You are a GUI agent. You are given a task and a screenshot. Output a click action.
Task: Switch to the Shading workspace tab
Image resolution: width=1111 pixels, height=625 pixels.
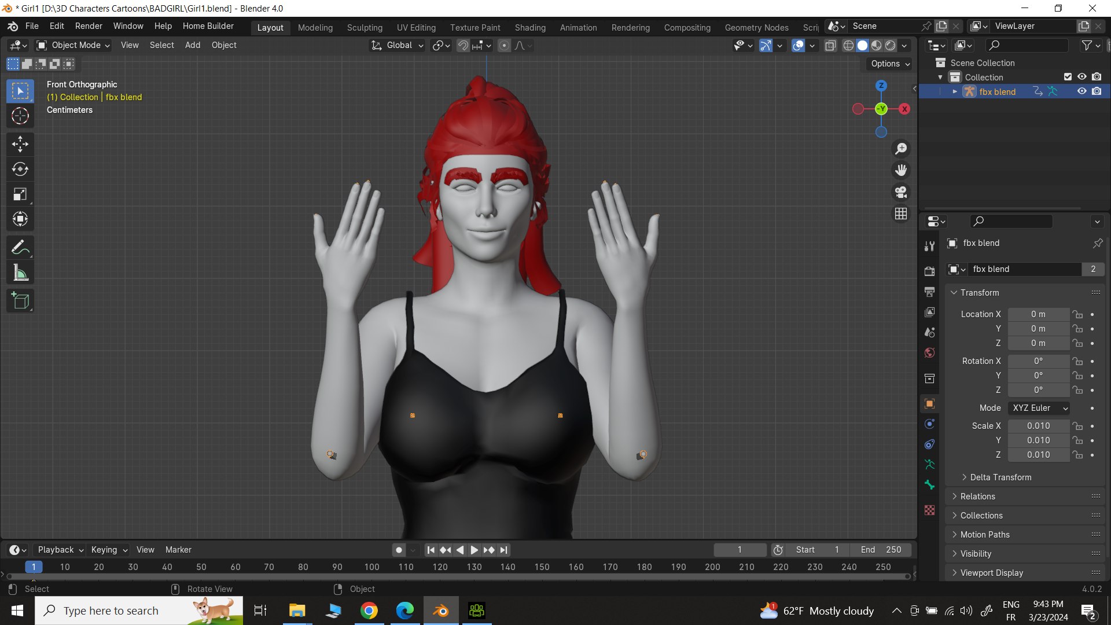point(530,27)
